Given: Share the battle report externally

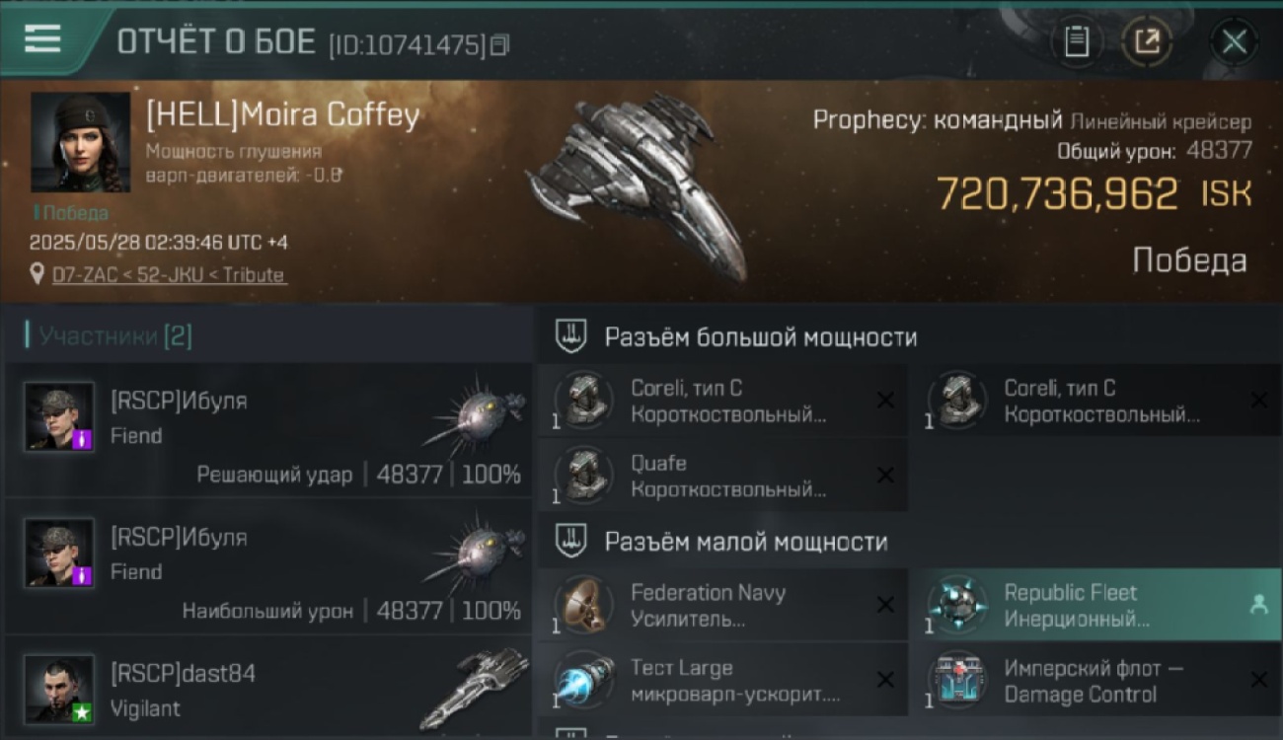Looking at the screenshot, I should [1146, 42].
